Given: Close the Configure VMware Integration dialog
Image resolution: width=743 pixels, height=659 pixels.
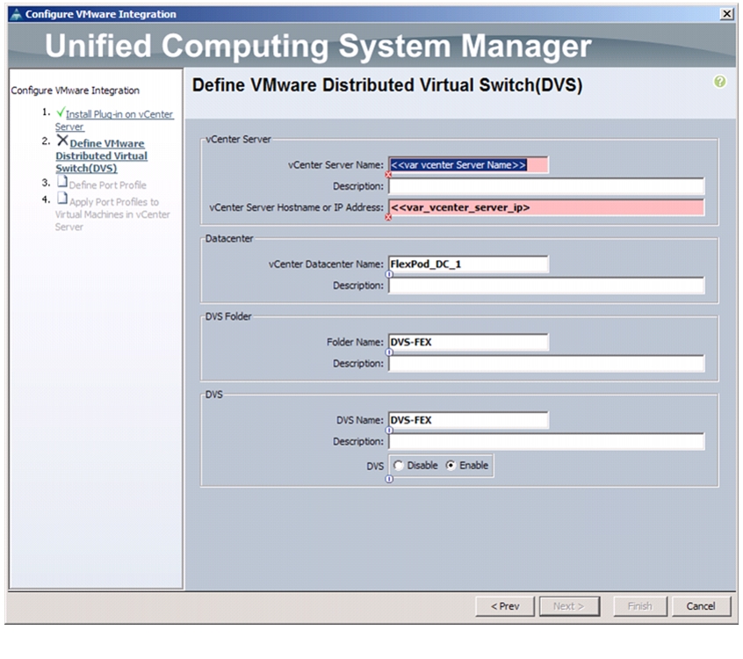Looking at the screenshot, I should [x=726, y=14].
